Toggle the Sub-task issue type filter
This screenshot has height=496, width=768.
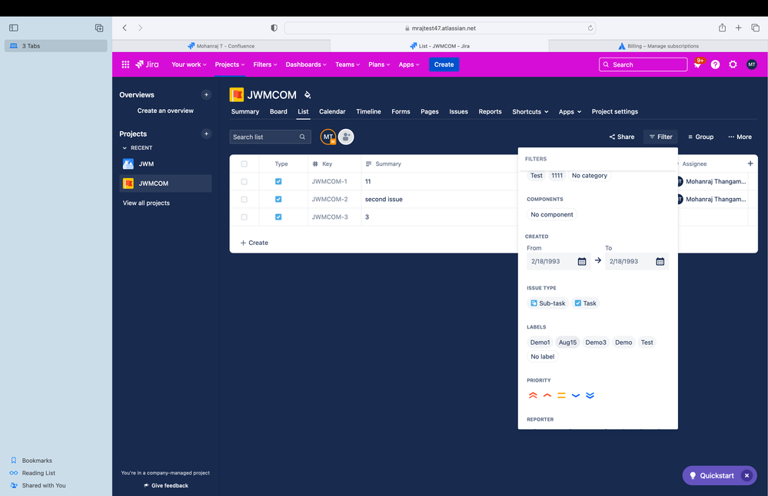(547, 303)
